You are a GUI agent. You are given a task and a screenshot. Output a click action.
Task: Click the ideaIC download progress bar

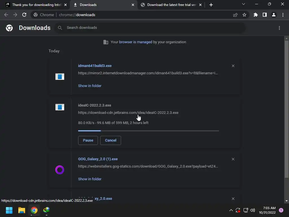click(x=148, y=131)
